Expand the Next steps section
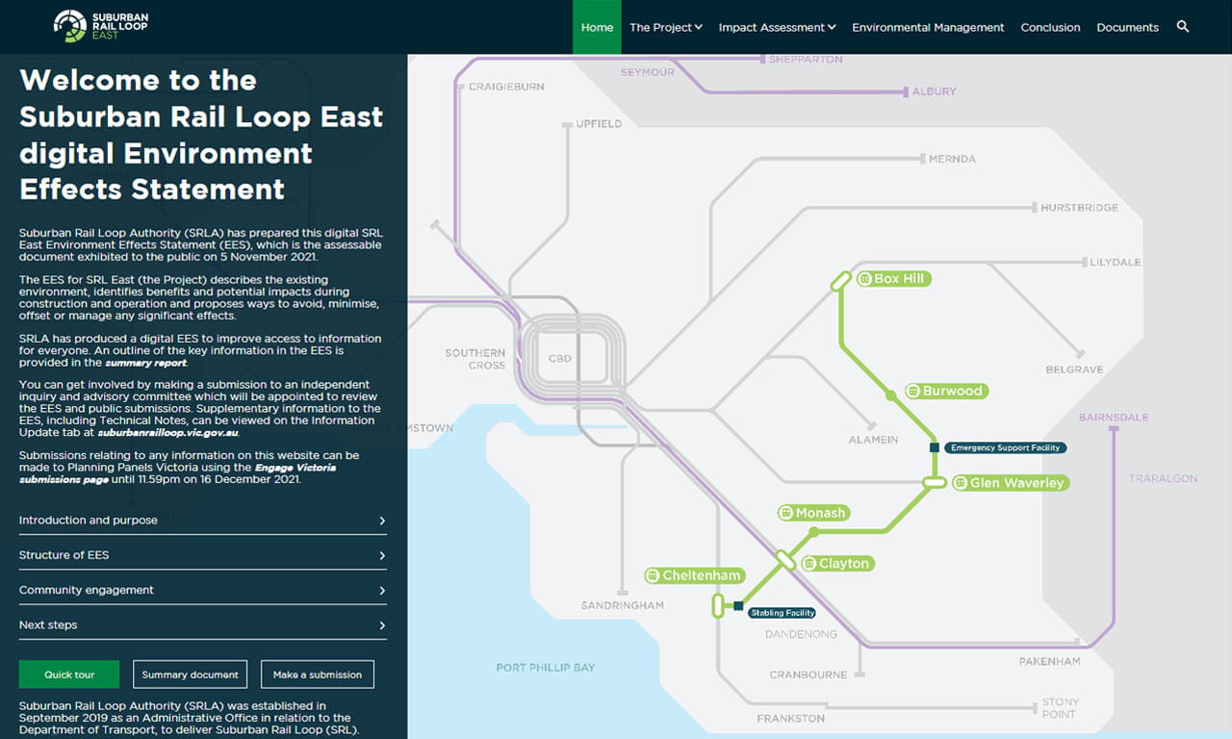The width and height of the screenshot is (1232, 739). [203, 625]
